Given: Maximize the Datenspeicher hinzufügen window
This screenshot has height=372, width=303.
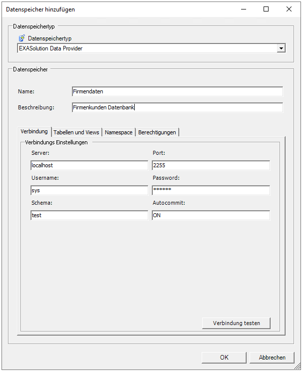Looking at the screenshot, I should 266,9.
